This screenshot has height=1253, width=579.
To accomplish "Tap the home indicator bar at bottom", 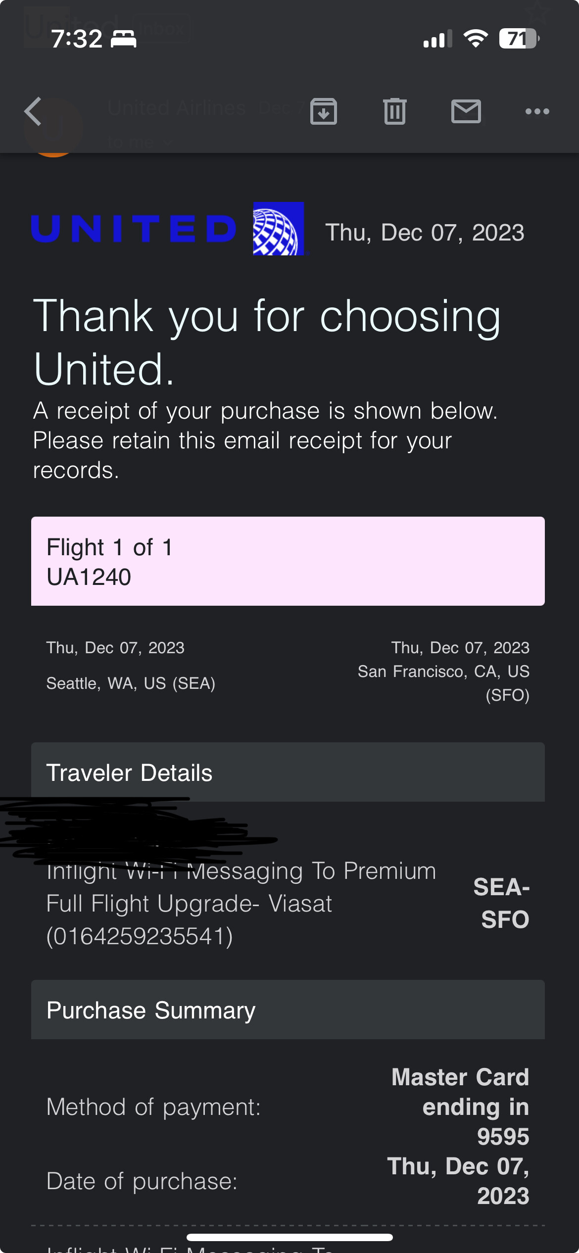I will pos(289,1237).
